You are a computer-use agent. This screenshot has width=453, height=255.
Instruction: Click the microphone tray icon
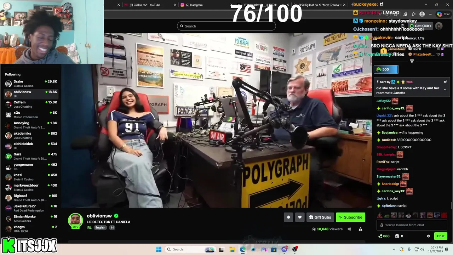coord(409,249)
